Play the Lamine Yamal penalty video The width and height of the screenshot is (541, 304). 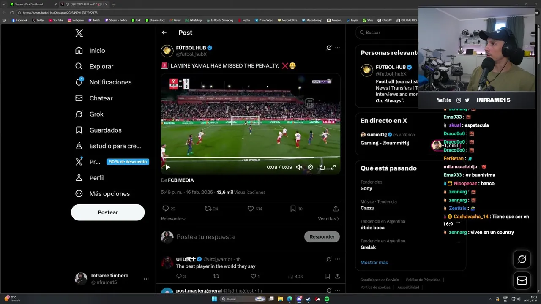tap(168, 167)
